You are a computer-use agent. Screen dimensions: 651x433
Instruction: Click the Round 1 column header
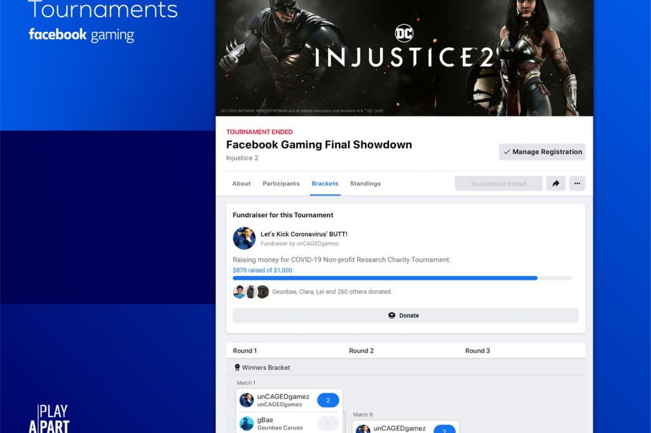coord(245,350)
